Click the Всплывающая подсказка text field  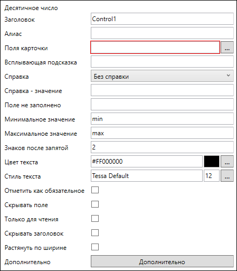pos(162,61)
